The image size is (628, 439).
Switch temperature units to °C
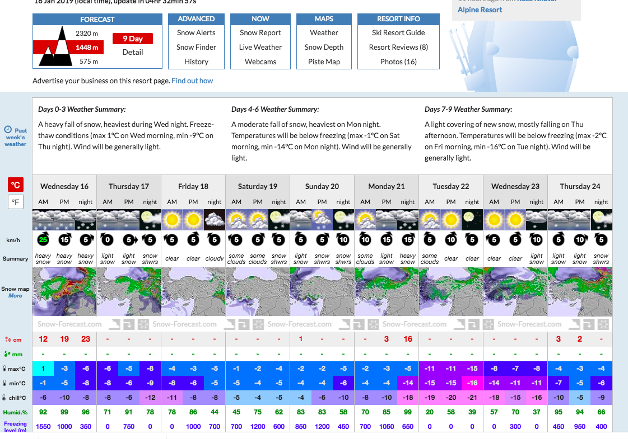click(16, 185)
